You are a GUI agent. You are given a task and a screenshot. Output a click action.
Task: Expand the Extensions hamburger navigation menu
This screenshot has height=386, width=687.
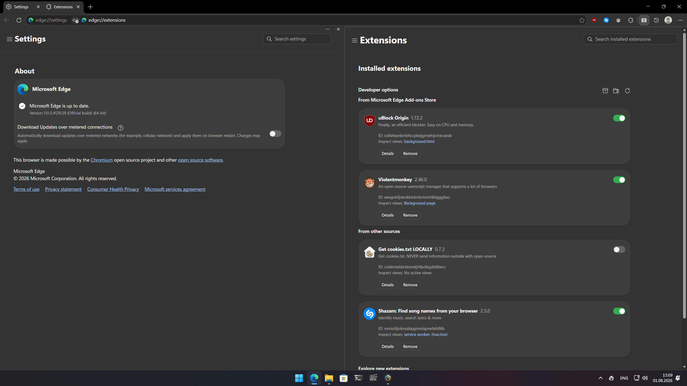point(355,40)
